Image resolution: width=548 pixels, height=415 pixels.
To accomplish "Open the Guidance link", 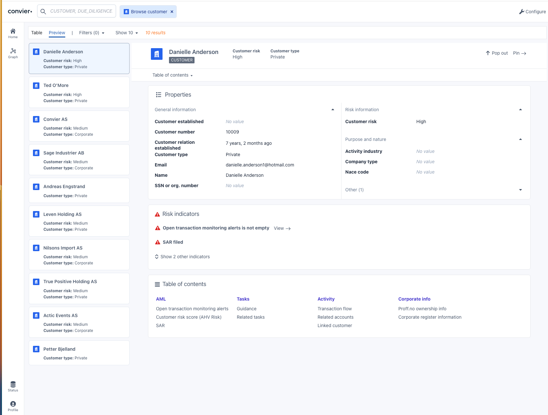I will point(247,309).
